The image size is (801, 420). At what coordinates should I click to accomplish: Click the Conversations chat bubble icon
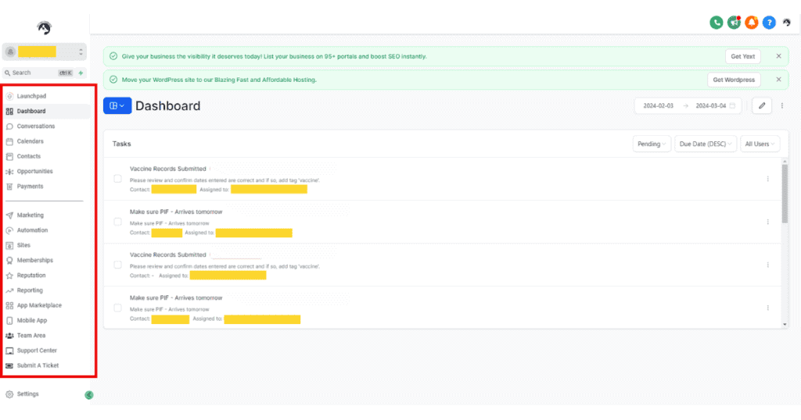point(9,126)
